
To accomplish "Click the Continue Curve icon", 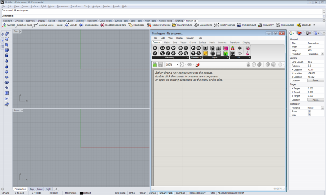I will point(36,25).
